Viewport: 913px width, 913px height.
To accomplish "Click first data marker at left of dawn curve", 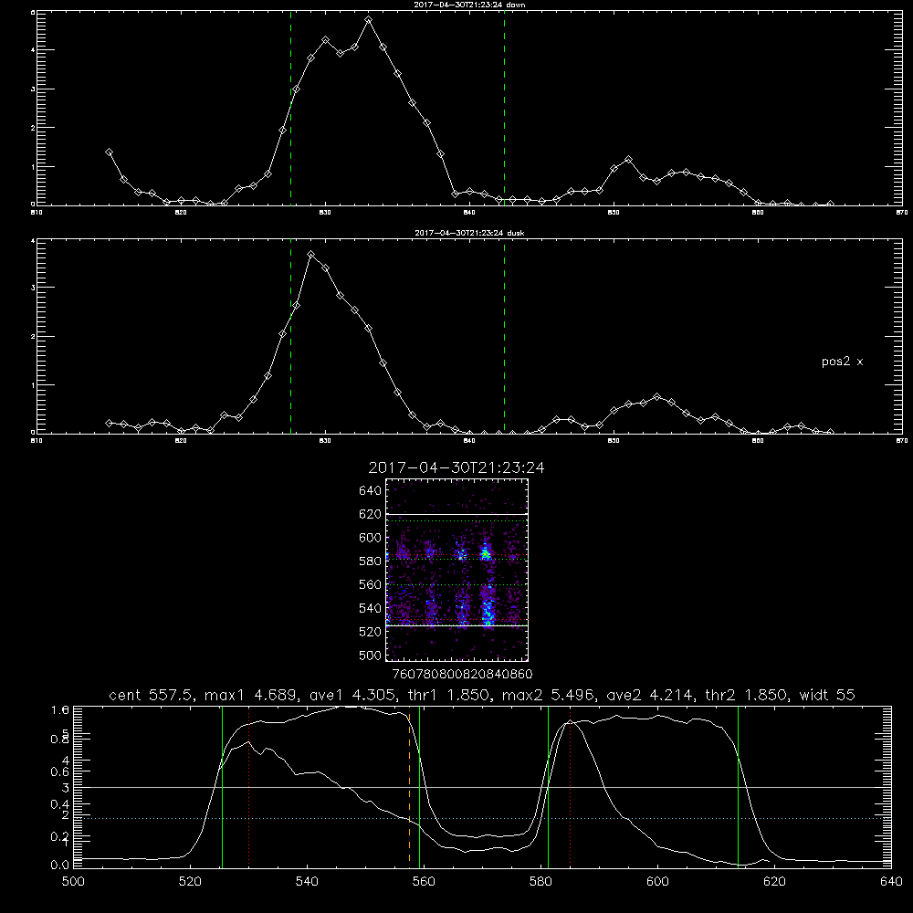I will coord(109,152).
